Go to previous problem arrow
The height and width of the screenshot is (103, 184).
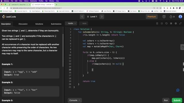[82, 17]
